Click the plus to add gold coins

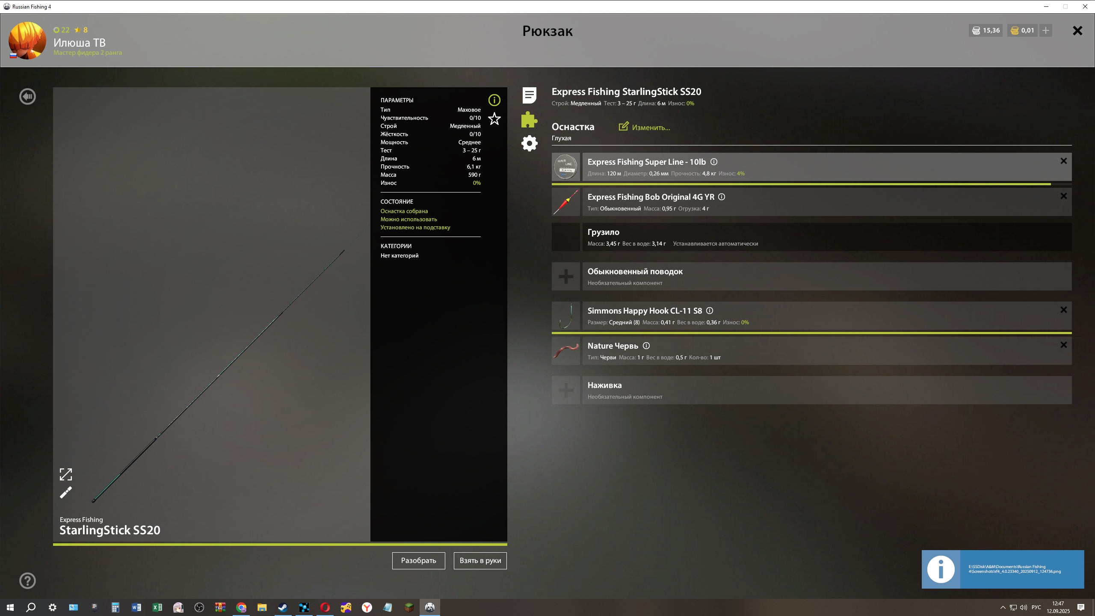click(1045, 30)
